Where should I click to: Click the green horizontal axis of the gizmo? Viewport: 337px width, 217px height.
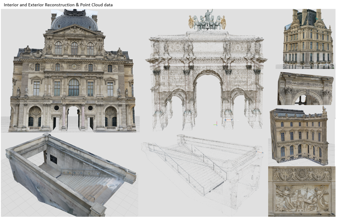(x=215, y=124)
